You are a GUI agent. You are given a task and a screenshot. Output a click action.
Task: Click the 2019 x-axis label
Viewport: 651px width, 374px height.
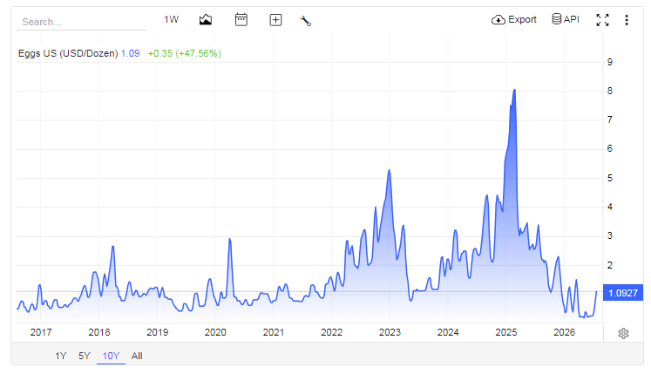coord(157,332)
